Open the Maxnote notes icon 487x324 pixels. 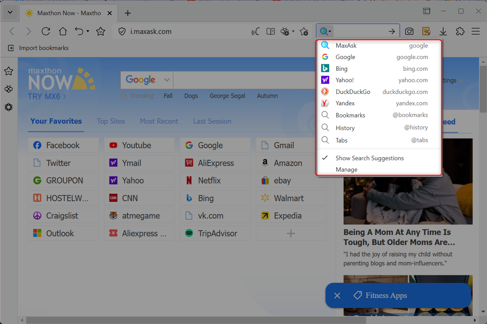tap(426, 31)
